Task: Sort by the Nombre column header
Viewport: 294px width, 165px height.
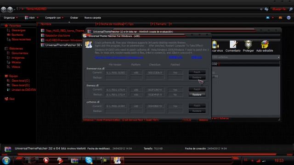Action: pyautogui.click(x=46, y=24)
